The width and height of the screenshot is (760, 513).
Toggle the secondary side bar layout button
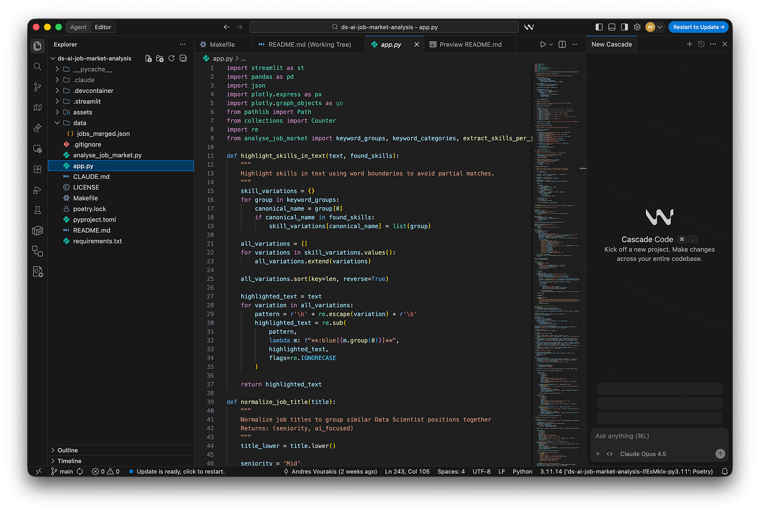tap(624, 27)
